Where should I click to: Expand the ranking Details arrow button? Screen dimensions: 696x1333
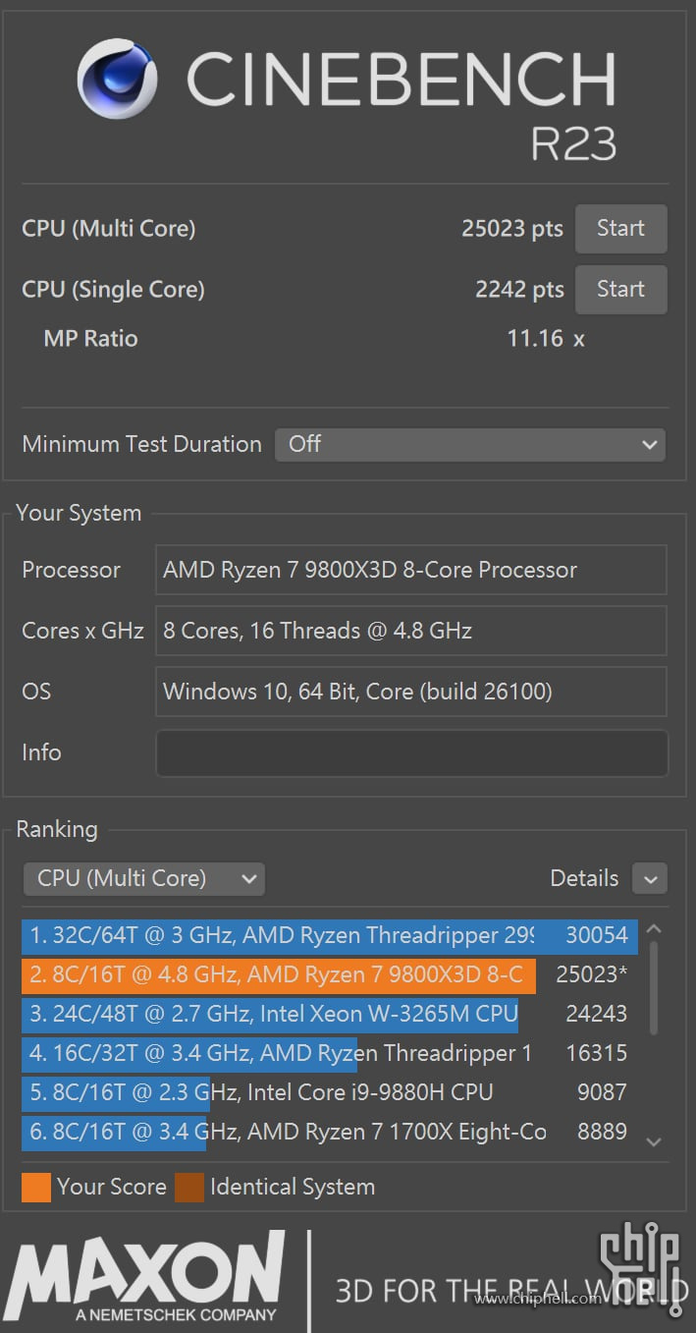[x=650, y=878]
